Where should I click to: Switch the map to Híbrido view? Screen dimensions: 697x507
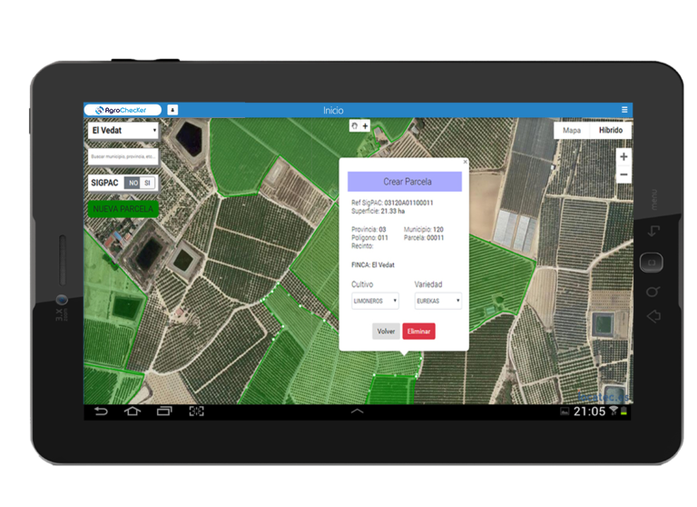click(x=610, y=131)
